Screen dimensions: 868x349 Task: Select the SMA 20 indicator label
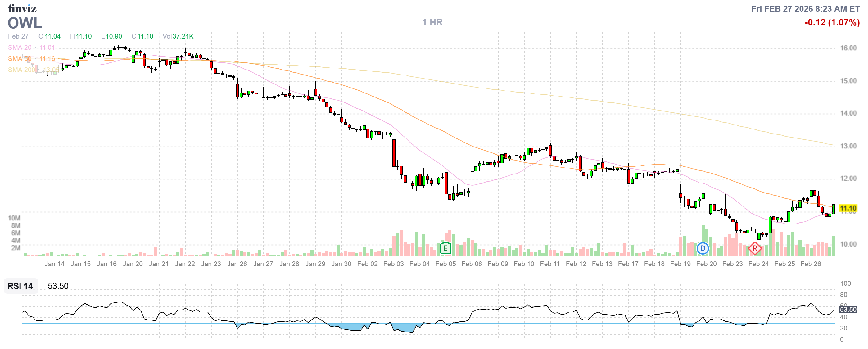[x=20, y=48]
